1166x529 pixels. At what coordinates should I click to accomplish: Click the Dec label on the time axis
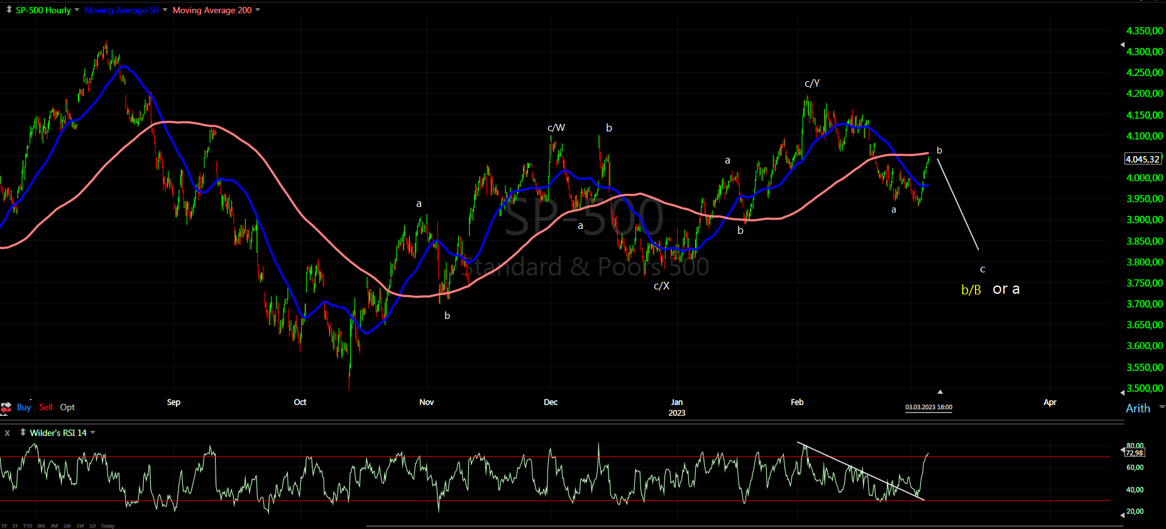[551, 402]
